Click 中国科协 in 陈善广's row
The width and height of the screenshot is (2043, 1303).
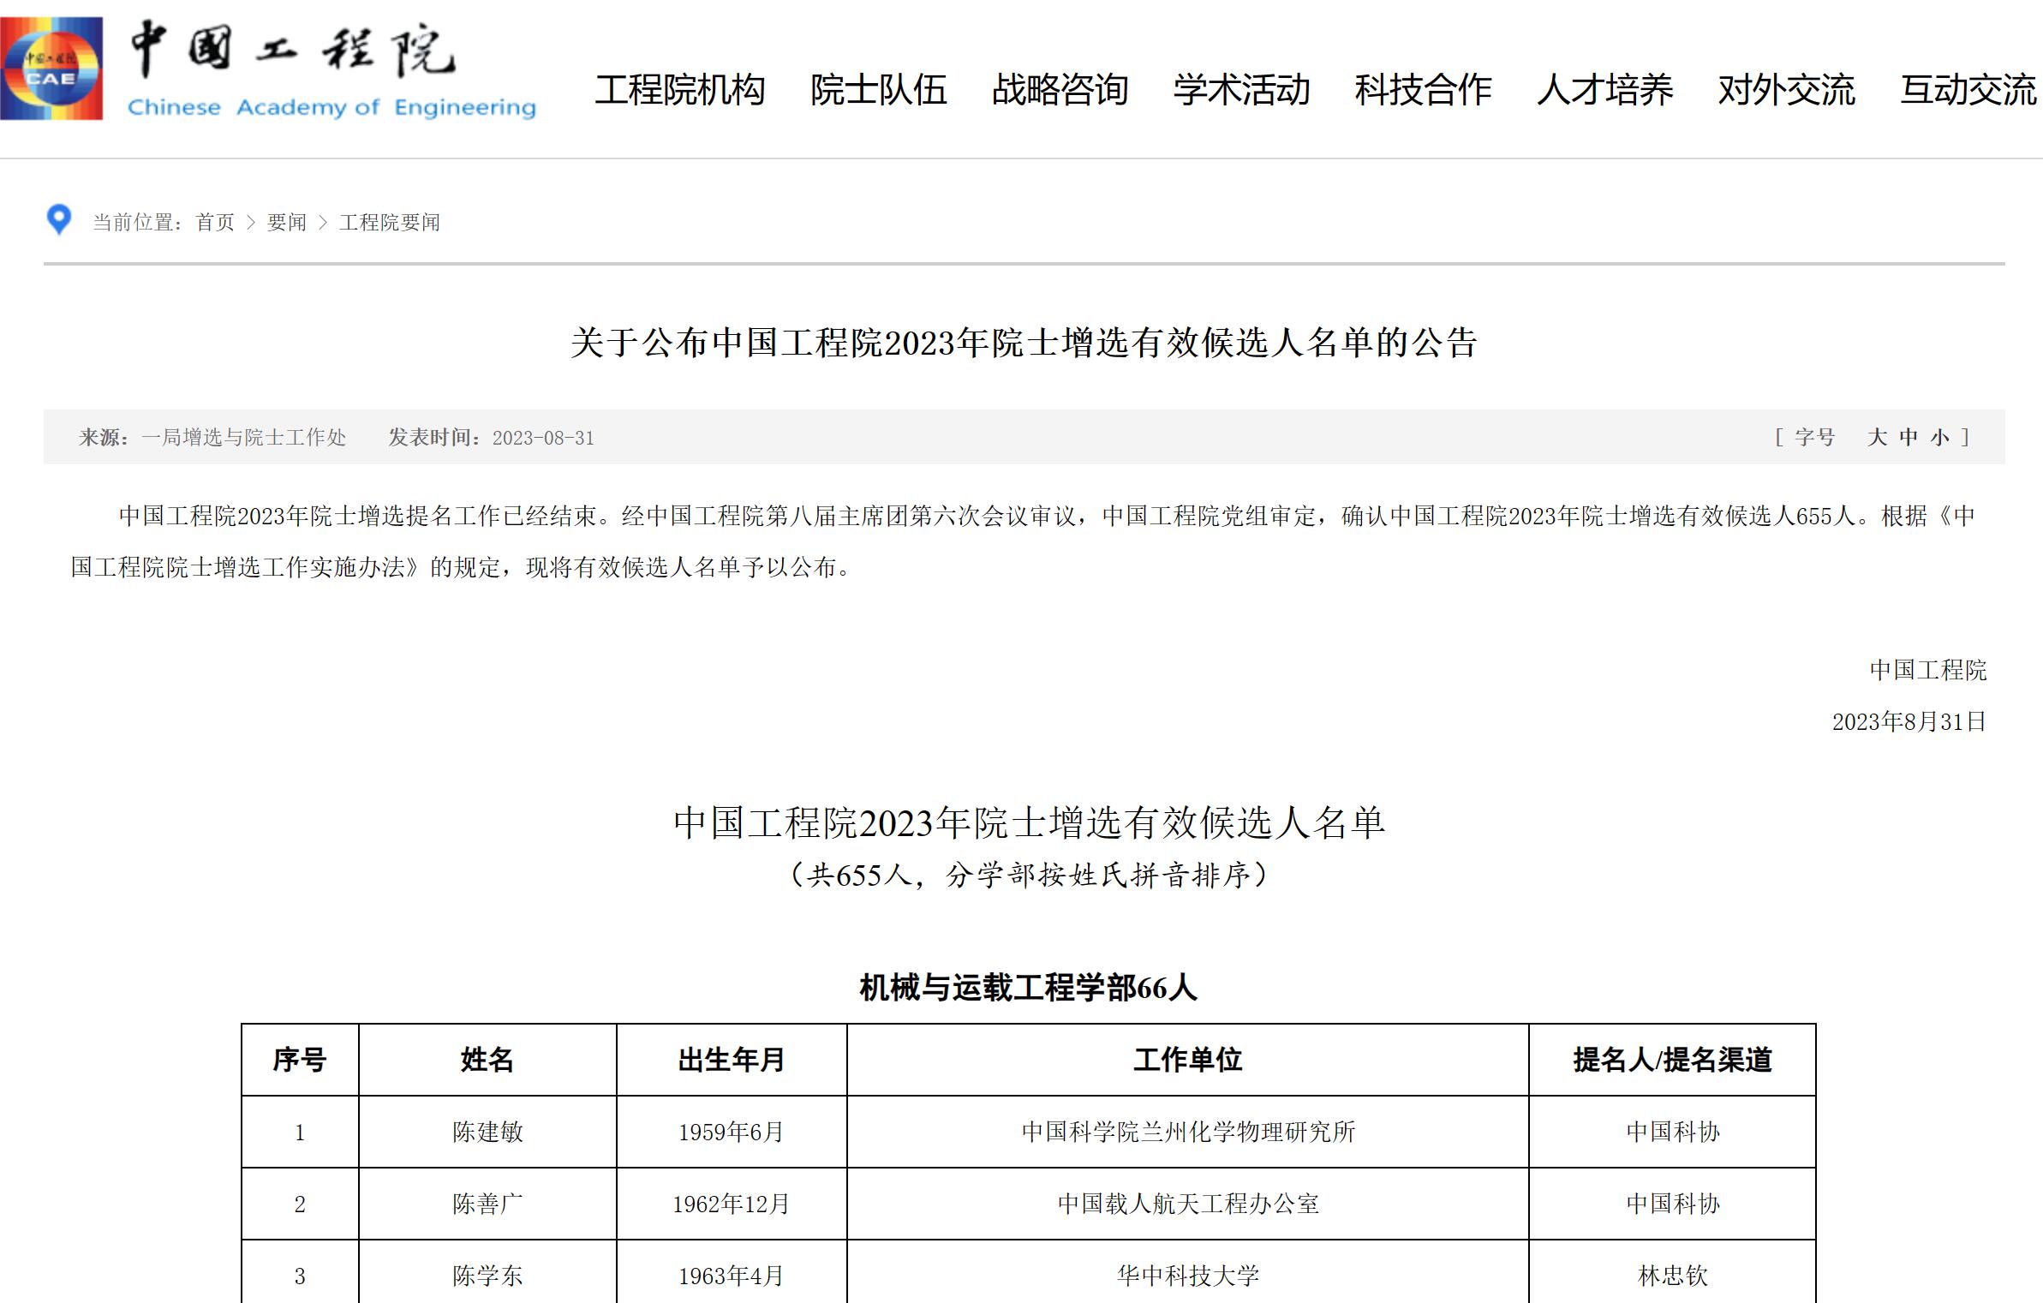tap(1673, 1204)
